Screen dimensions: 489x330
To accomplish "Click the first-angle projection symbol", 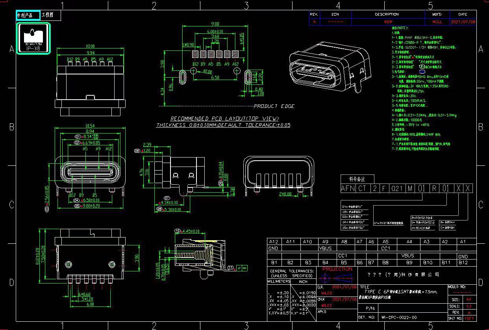I will point(337,278).
